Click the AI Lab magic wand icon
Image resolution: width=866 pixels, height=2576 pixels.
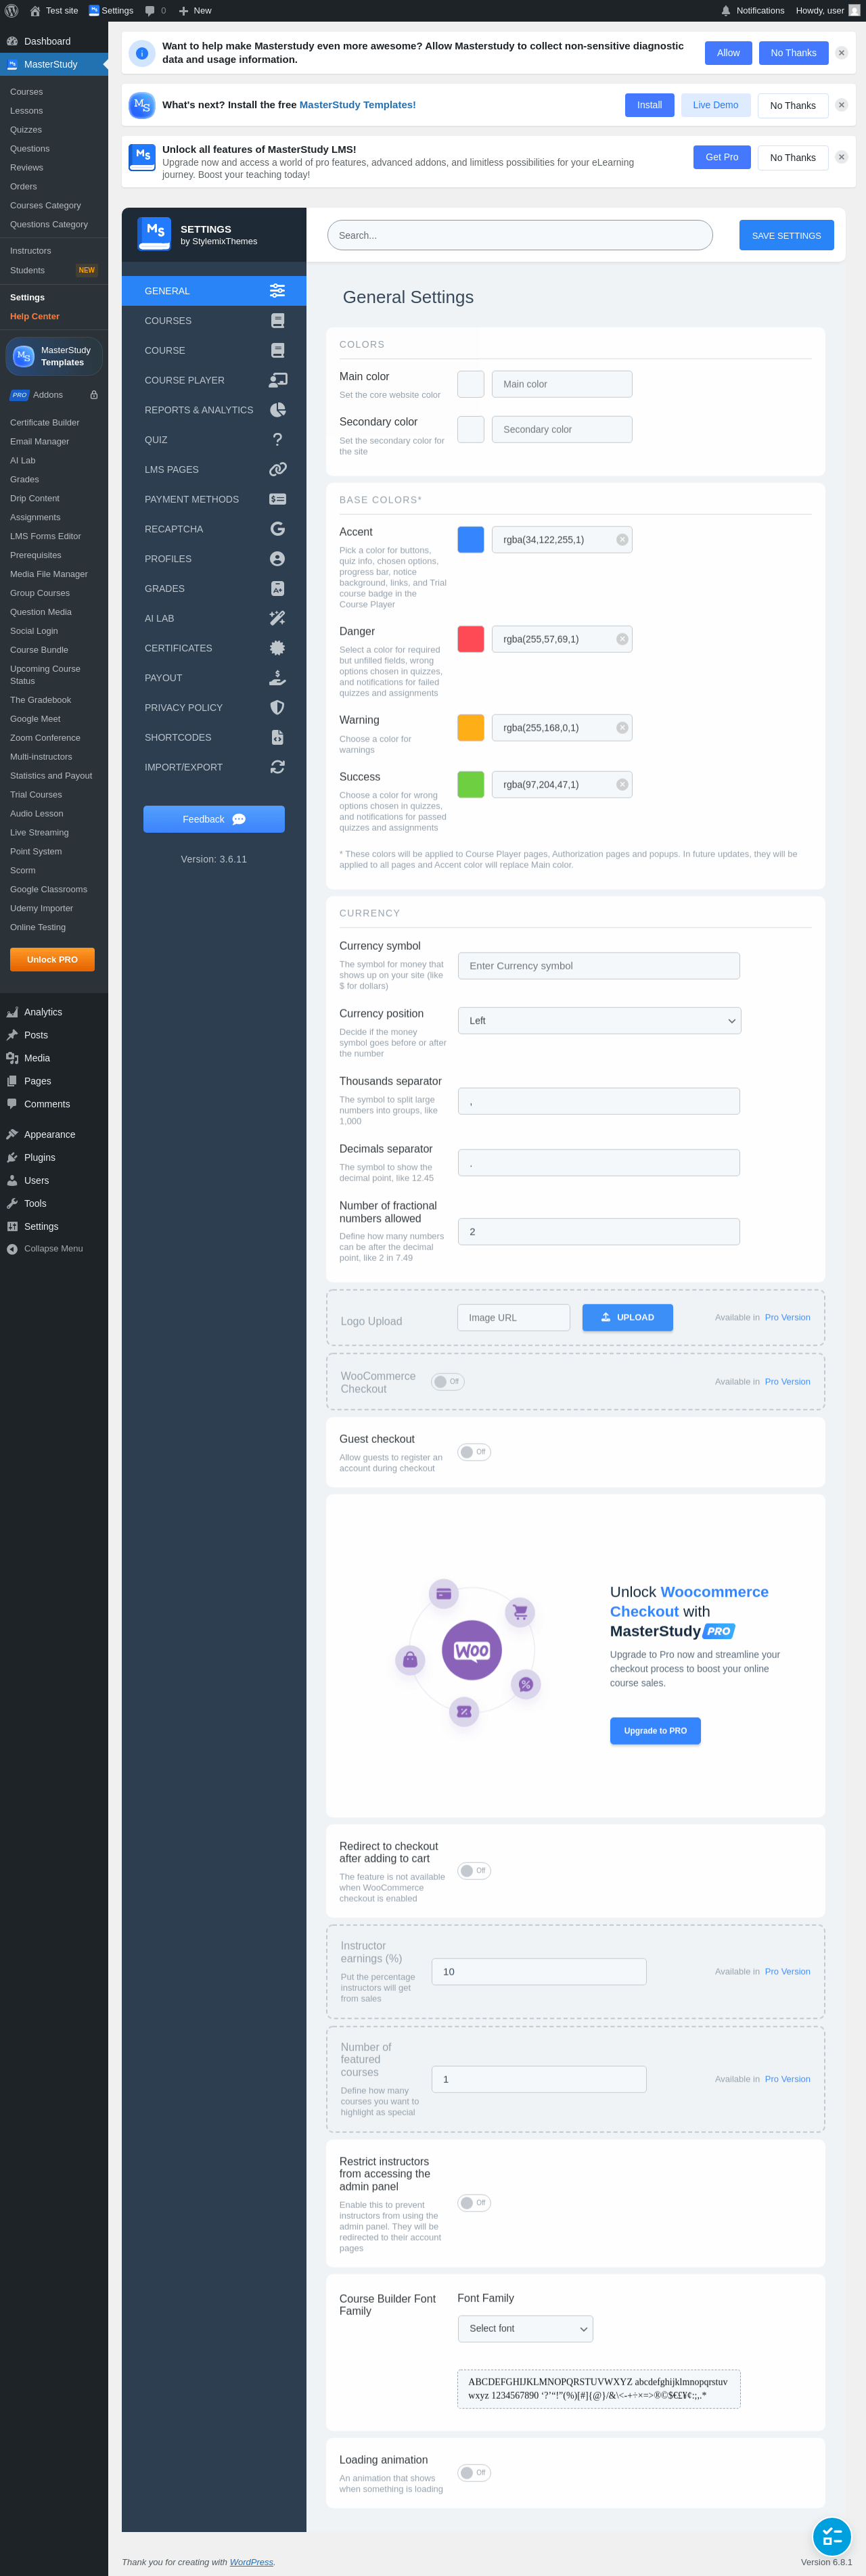click(x=277, y=618)
